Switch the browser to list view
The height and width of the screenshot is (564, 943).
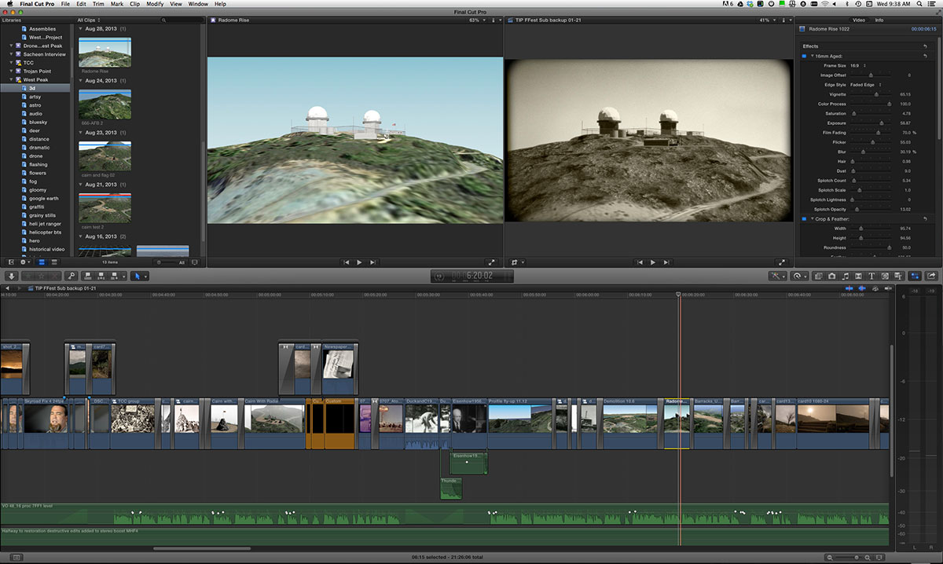[x=53, y=262]
